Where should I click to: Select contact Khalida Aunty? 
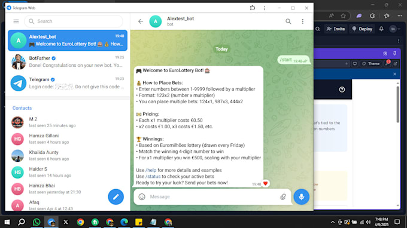click(68, 155)
